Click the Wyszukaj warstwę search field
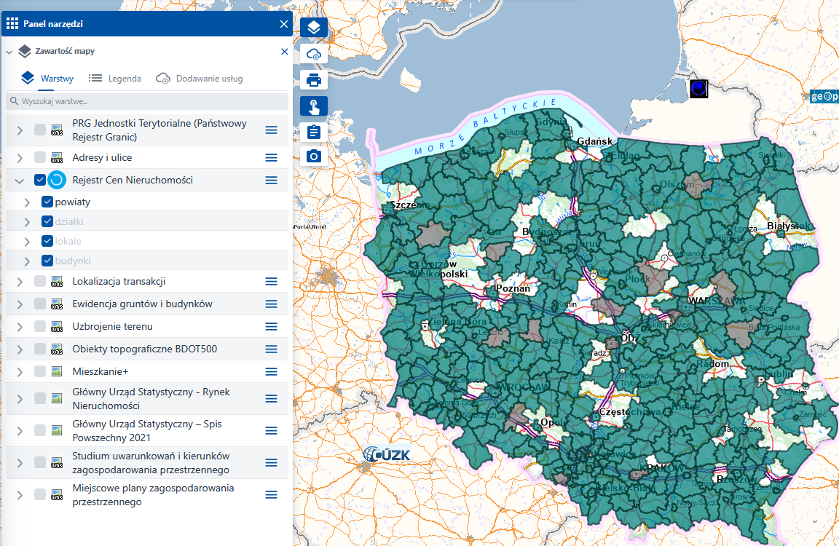The image size is (839, 546). (146, 101)
